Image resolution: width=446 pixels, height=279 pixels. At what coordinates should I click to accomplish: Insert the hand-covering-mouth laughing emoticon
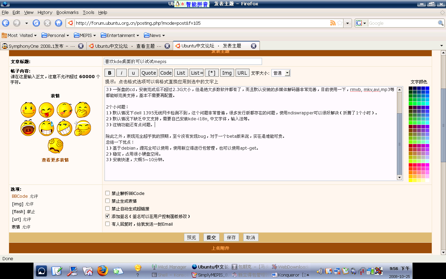(83, 110)
